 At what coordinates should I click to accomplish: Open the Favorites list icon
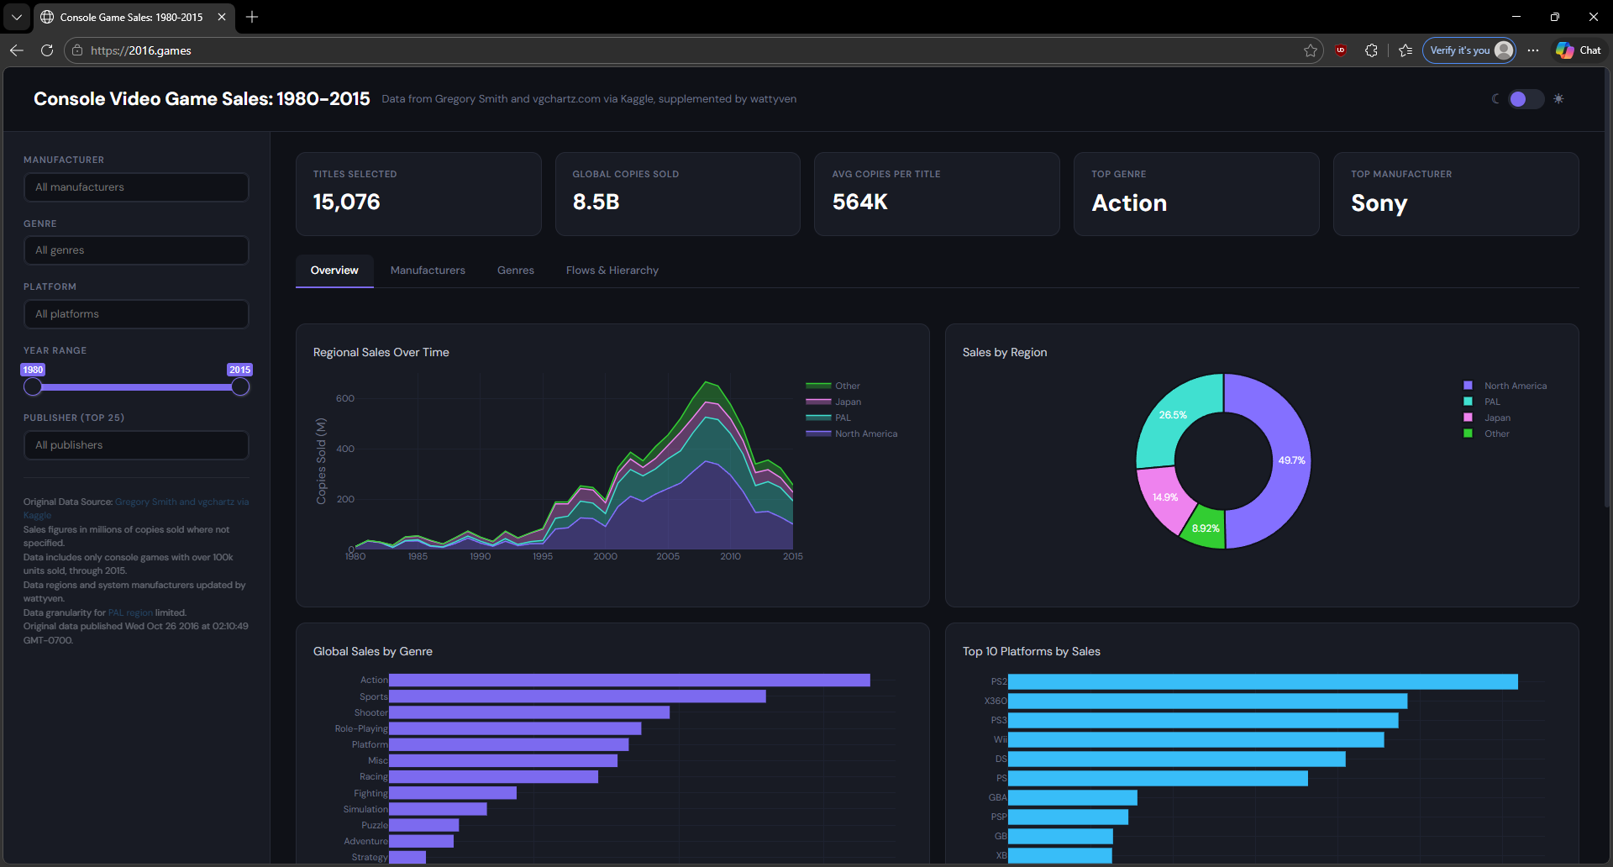point(1405,50)
